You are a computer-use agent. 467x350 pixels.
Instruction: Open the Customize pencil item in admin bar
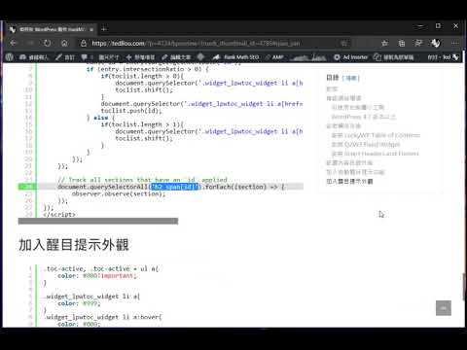click(65, 57)
